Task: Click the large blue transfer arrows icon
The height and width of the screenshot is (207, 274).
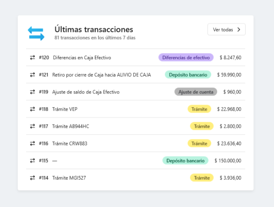Action: tap(36, 33)
